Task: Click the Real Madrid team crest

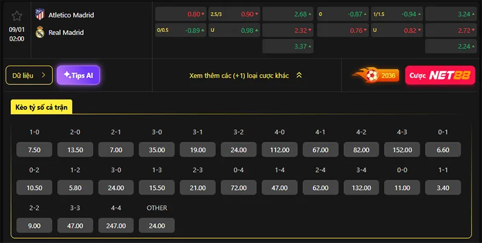Action: pyautogui.click(x=40, y=33)
